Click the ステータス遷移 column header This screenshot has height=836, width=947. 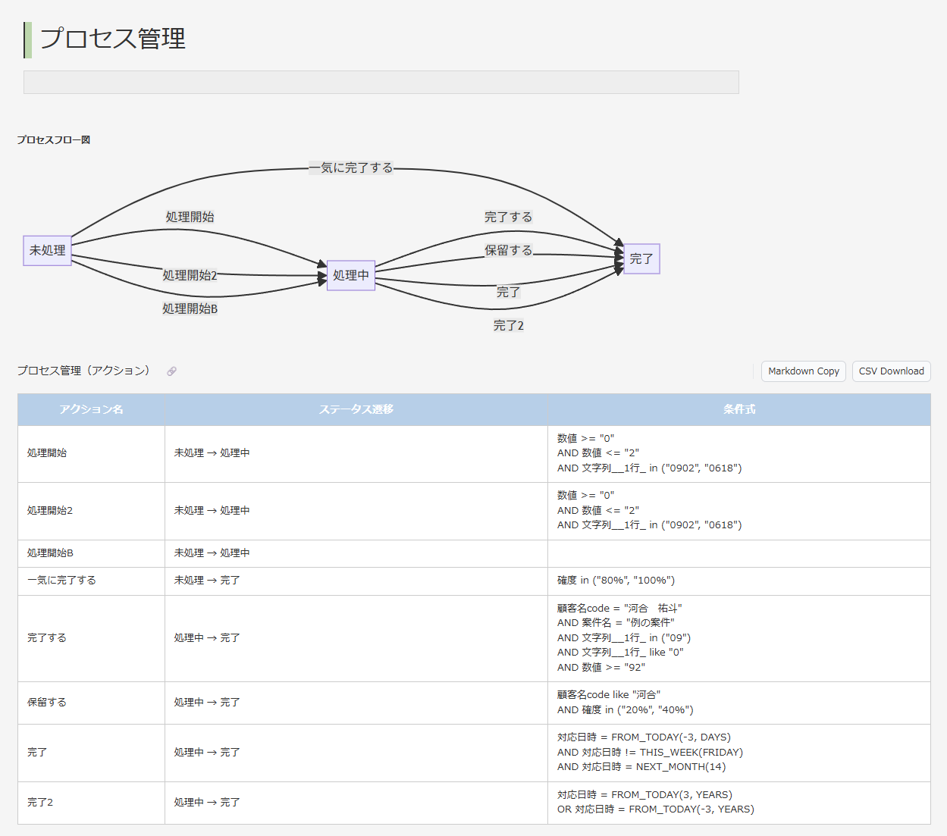355,409
